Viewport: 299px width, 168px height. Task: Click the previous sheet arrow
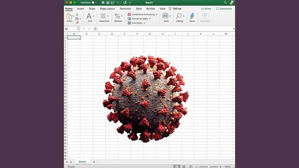(67, 162)
